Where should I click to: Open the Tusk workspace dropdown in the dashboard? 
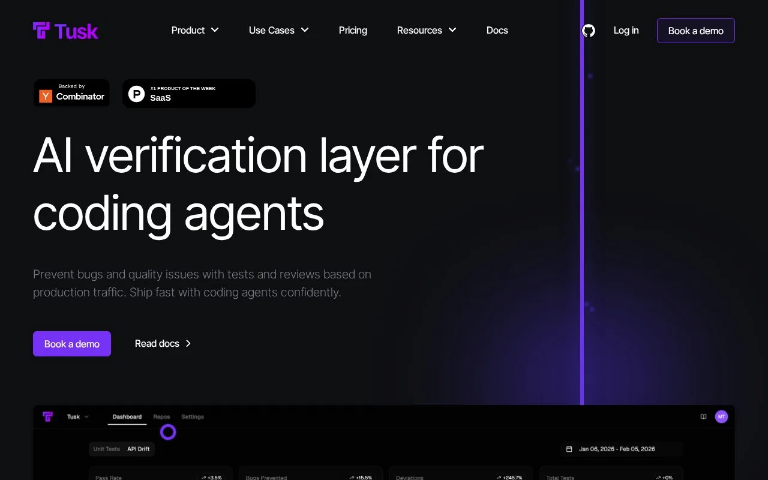point(78,416)
